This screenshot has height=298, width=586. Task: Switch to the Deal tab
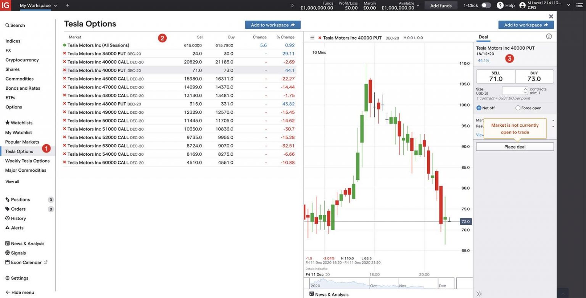pyautogui.click(x=483, y=36)
